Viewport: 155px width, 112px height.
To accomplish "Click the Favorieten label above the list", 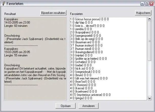I will point(76,14).
